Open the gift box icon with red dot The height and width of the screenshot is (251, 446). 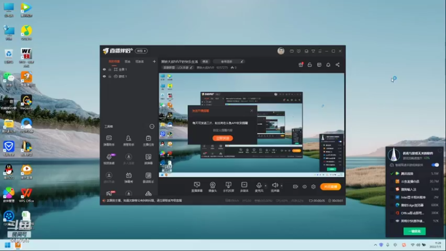coord(300,65)
